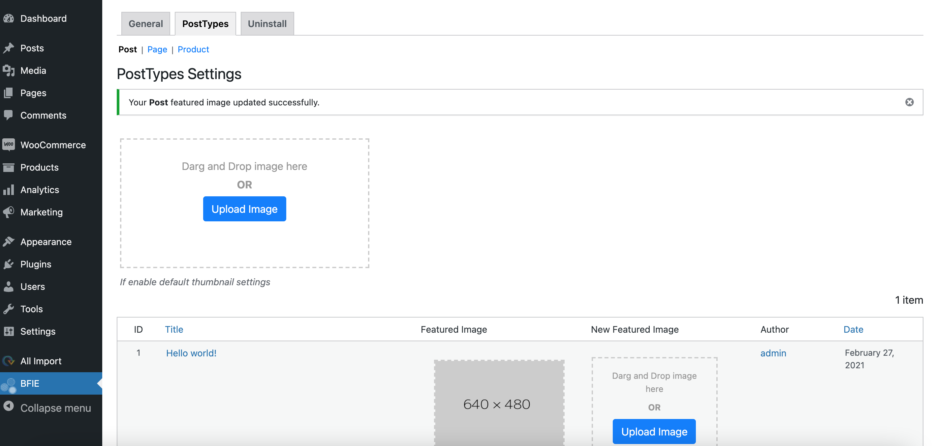932x446 pixels.
Task: Click the Dashboard gauge icon
Action: pyautogui.click(x=9, y=18)
